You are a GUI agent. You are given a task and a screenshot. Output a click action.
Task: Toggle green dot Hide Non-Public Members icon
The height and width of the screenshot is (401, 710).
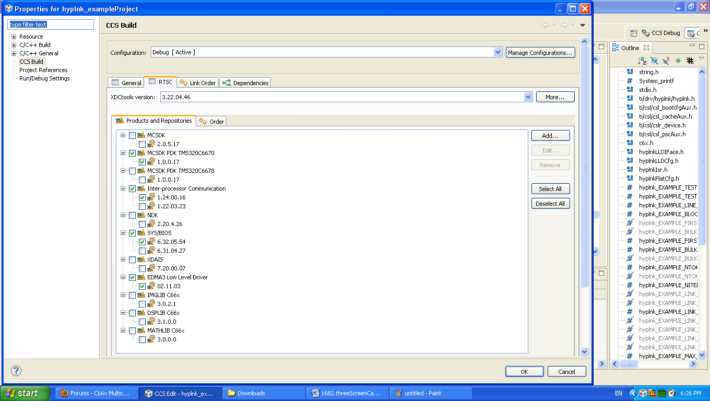click(x=678, y=61)
